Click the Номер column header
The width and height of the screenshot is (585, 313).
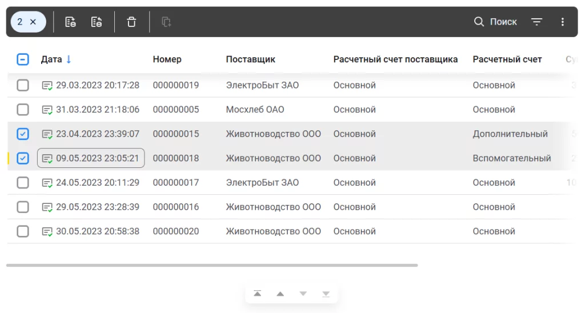coord(167,59)
